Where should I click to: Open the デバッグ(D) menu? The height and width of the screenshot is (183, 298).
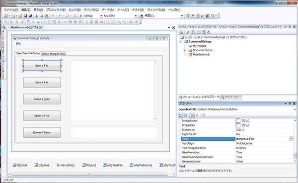click(x=91, y=10)
